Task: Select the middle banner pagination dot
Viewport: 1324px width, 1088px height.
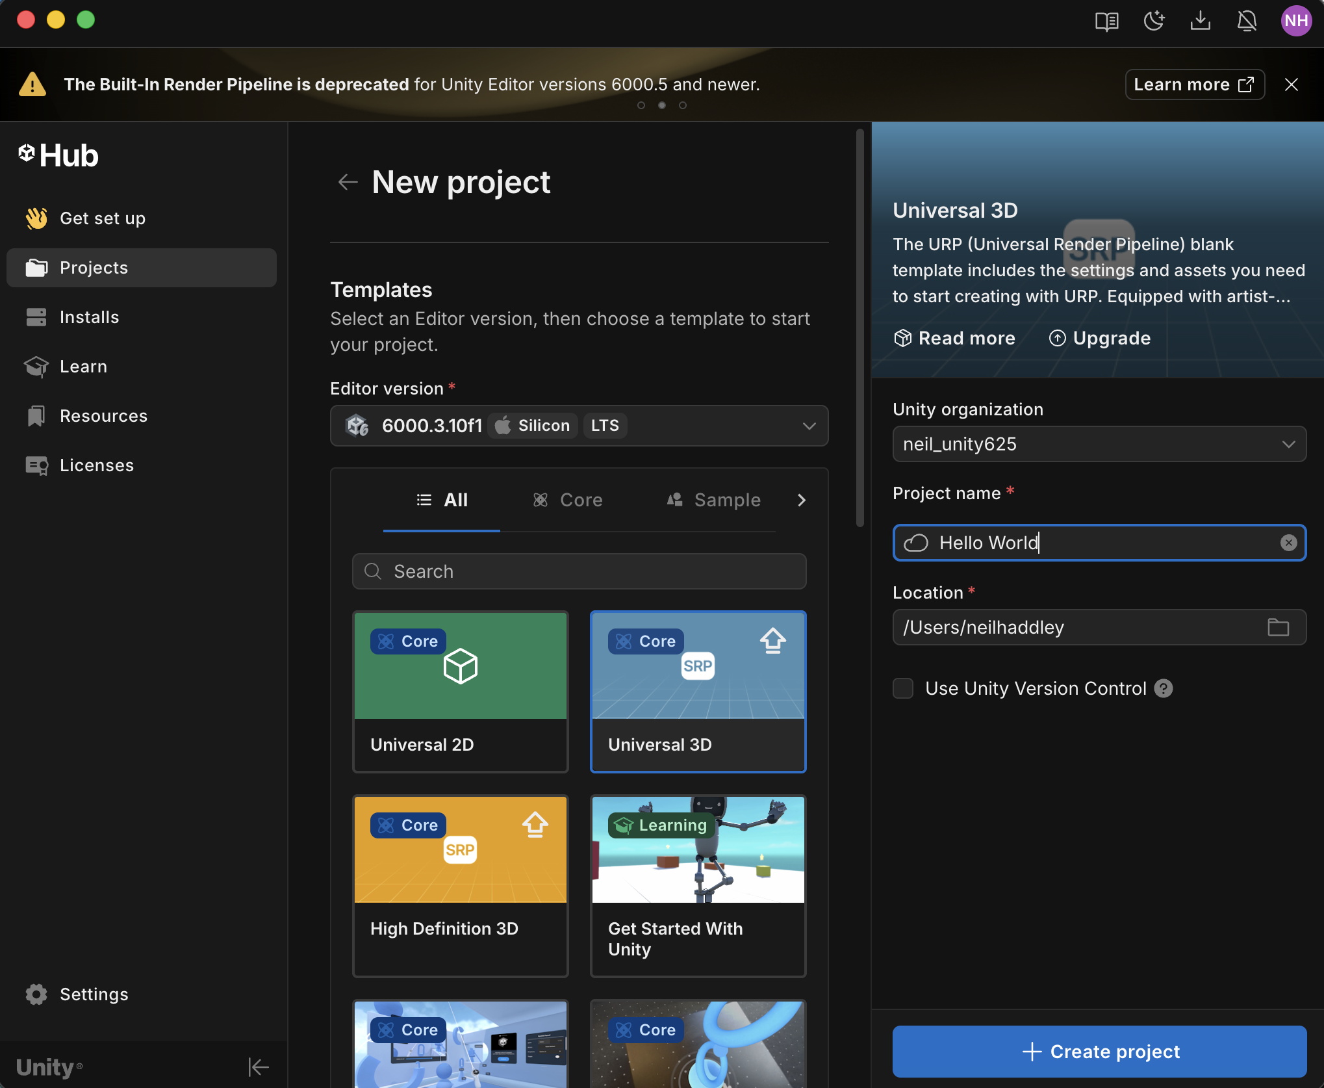Action: coord(661,105)
